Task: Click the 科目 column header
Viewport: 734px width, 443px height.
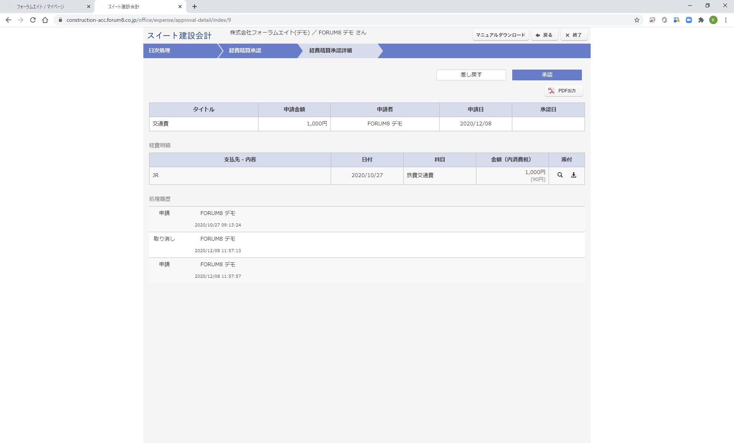Action: tap(440, 160)
